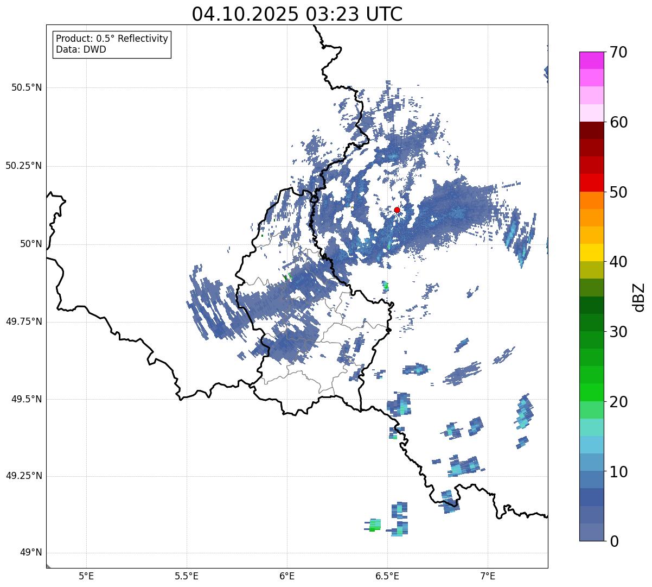Click the 49.75°N latitude label
The image size is (652, 587).
tap(24, 321)
